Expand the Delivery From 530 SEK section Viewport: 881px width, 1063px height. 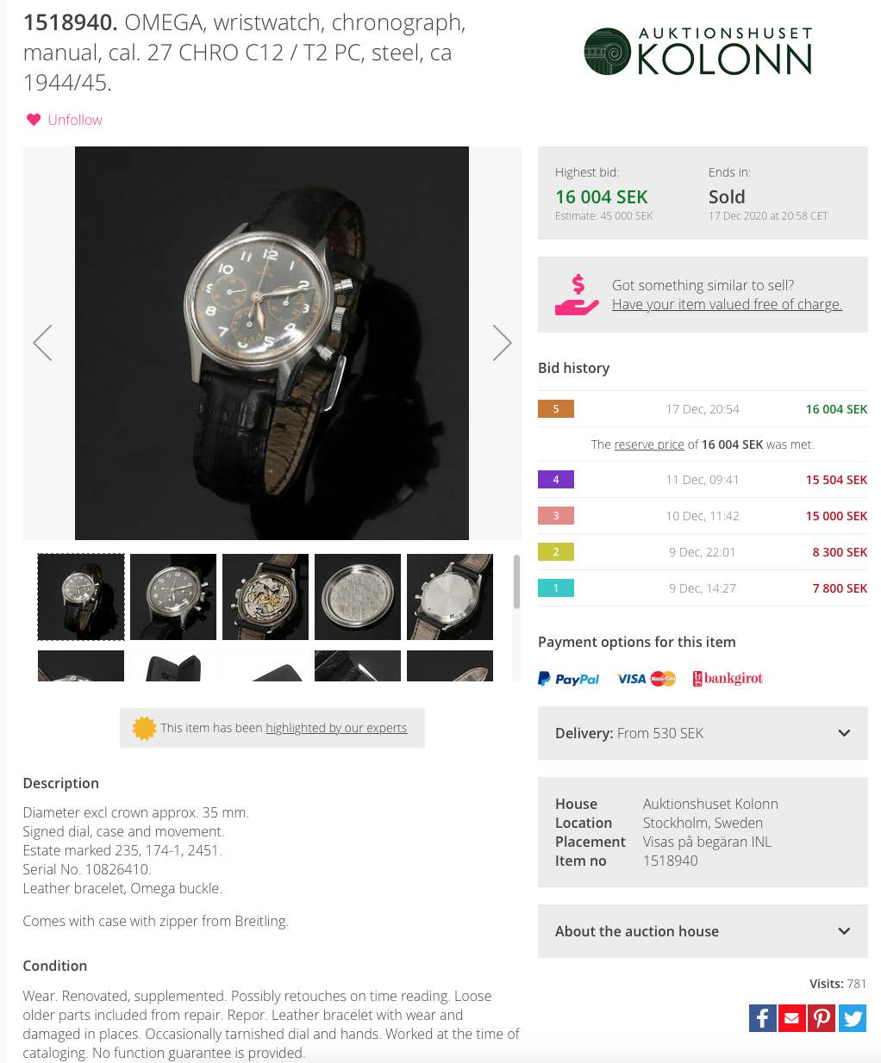[x=844, y=733]
